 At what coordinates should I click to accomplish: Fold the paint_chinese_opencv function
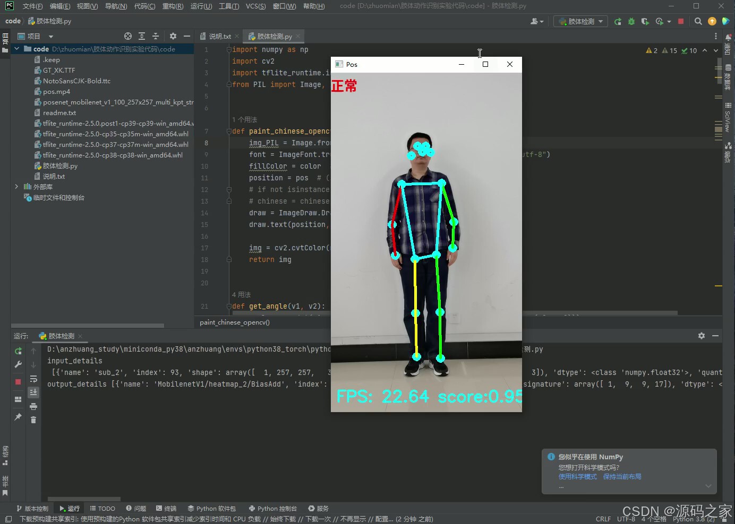click(229, 131)
